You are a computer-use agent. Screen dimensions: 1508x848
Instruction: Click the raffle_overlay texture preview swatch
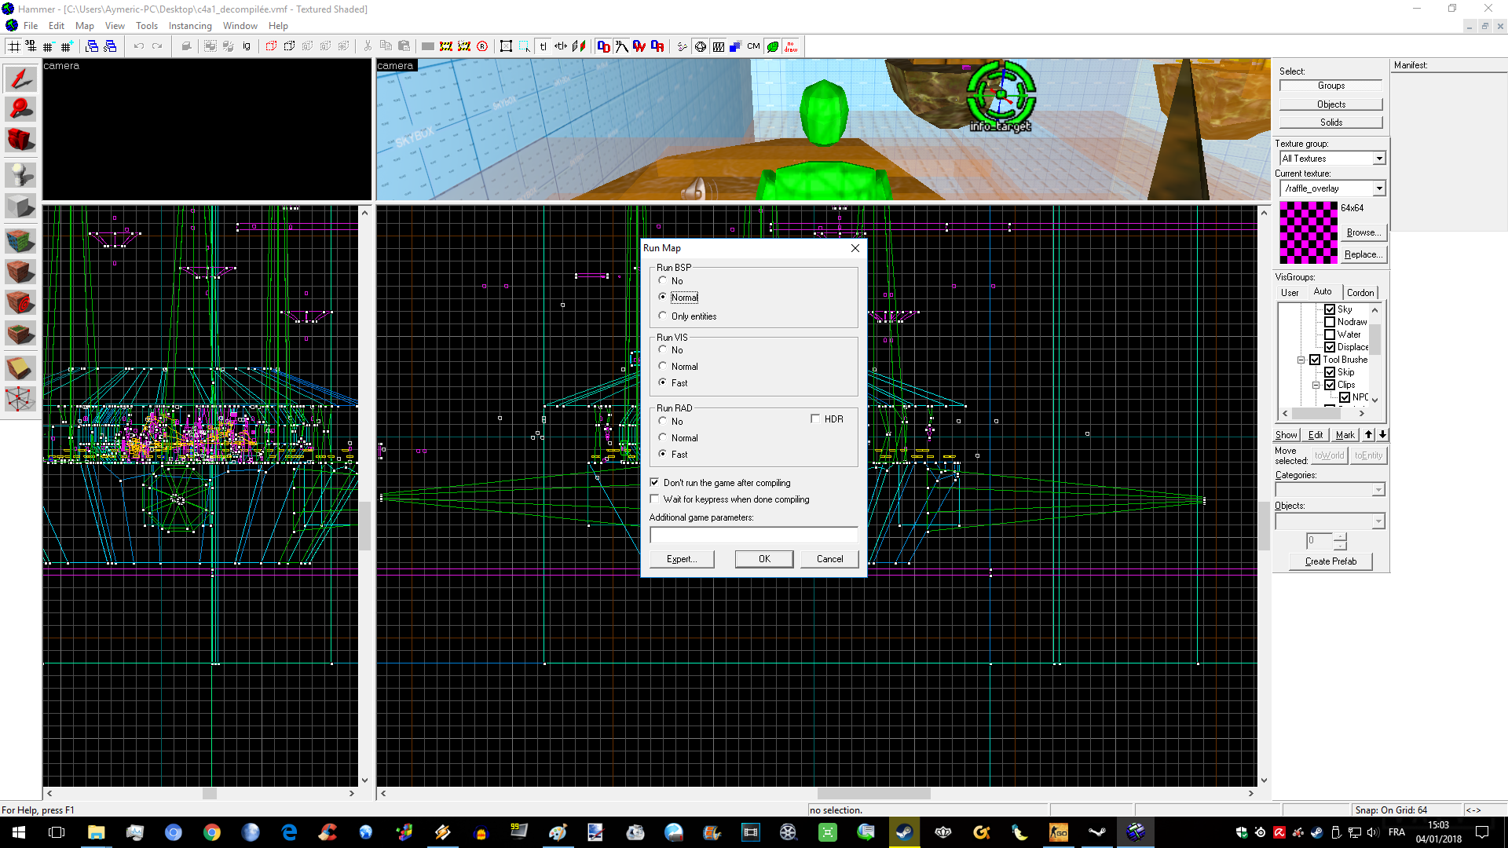click(1308, 232)
